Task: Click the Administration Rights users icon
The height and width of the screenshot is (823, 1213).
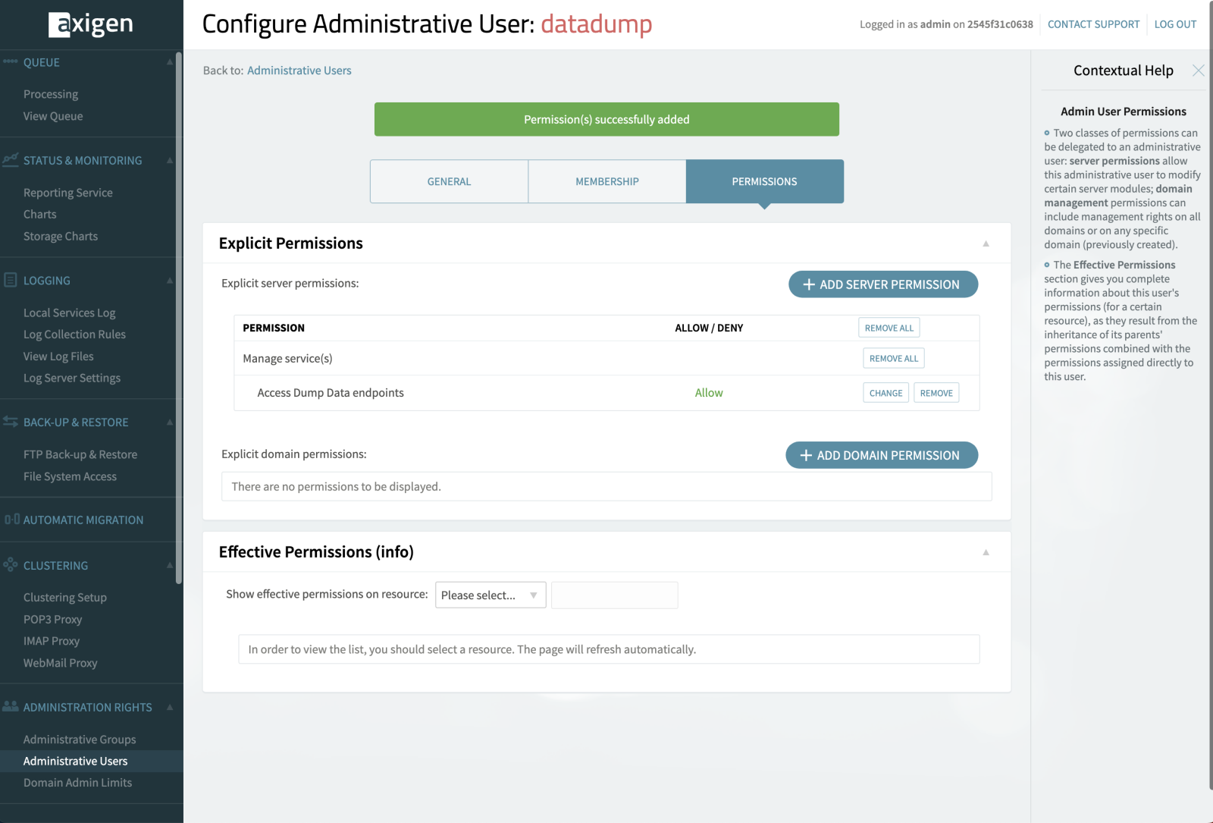Action: coord(11,706)
